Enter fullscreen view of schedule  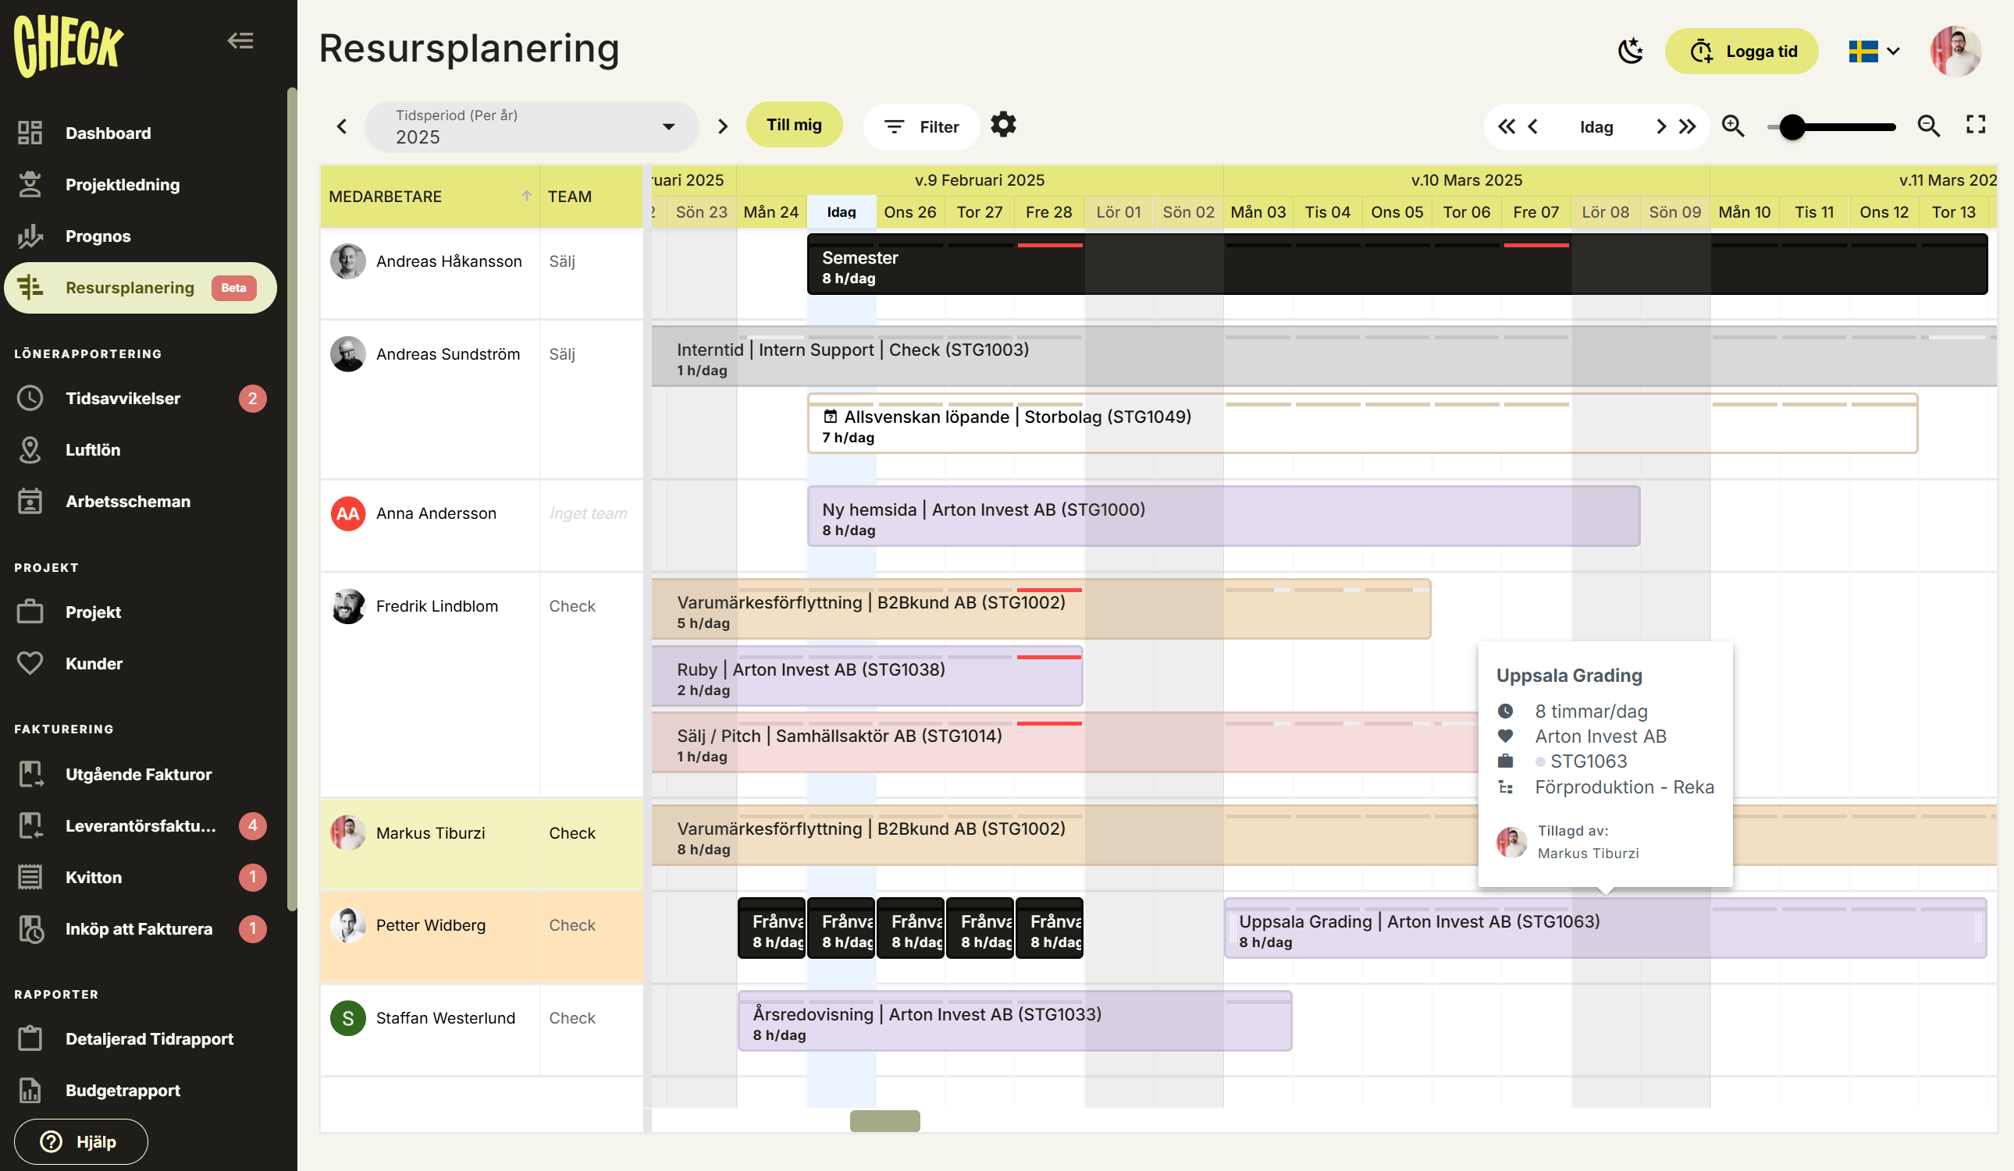1976,125
